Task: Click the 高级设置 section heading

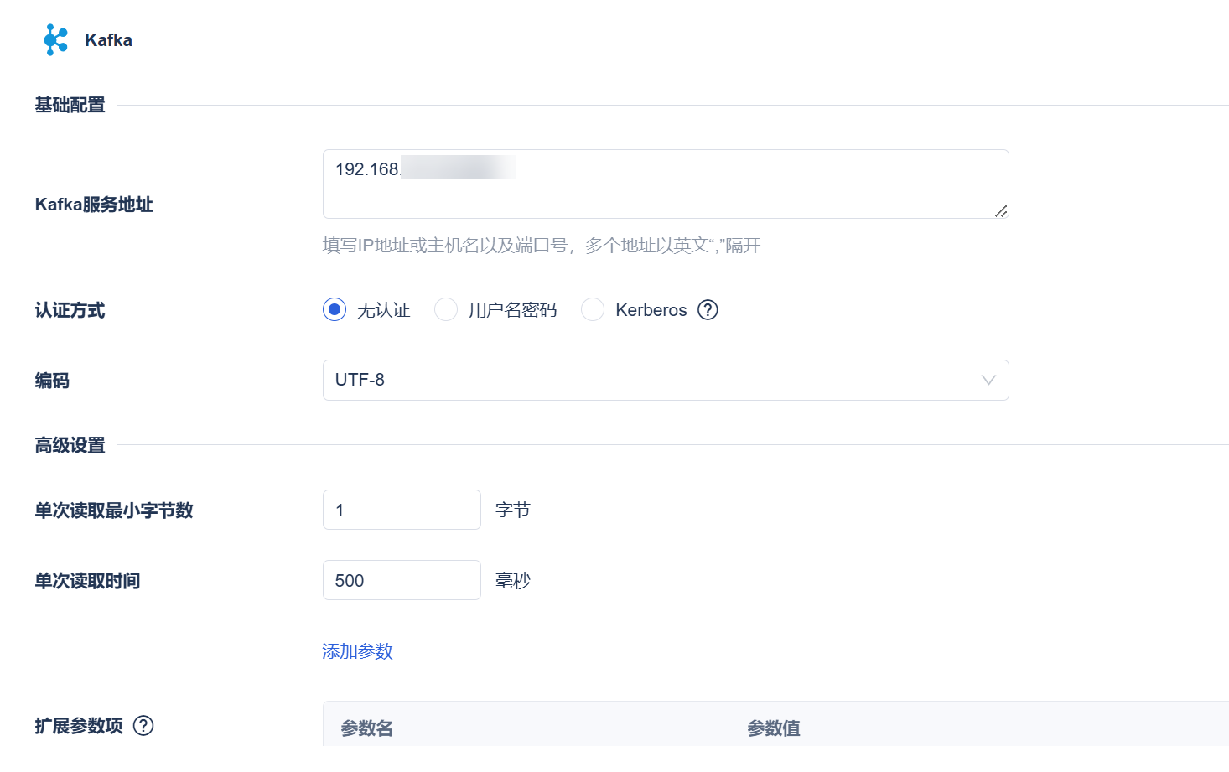Action: click(70, 445)
